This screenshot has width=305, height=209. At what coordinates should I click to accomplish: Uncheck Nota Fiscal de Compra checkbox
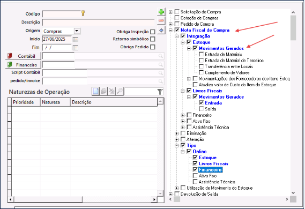[x=177, y=30]
